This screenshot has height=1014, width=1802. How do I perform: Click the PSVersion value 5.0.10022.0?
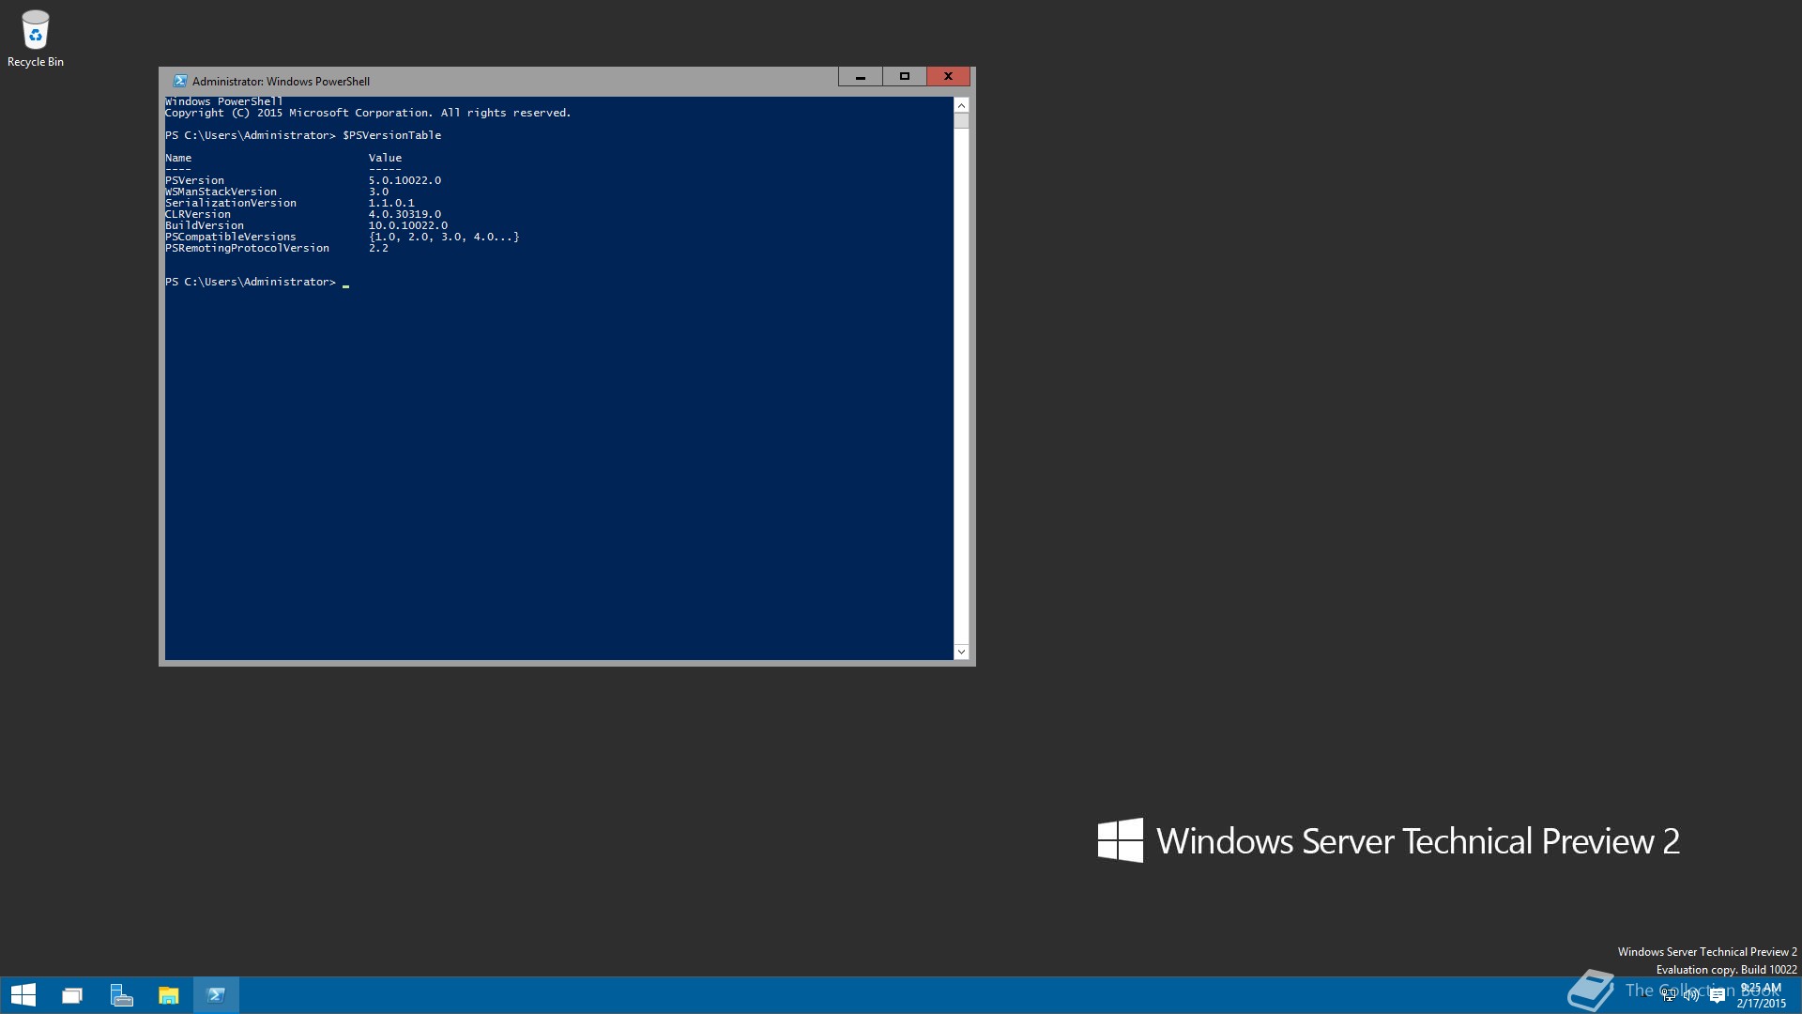(405, 180)
